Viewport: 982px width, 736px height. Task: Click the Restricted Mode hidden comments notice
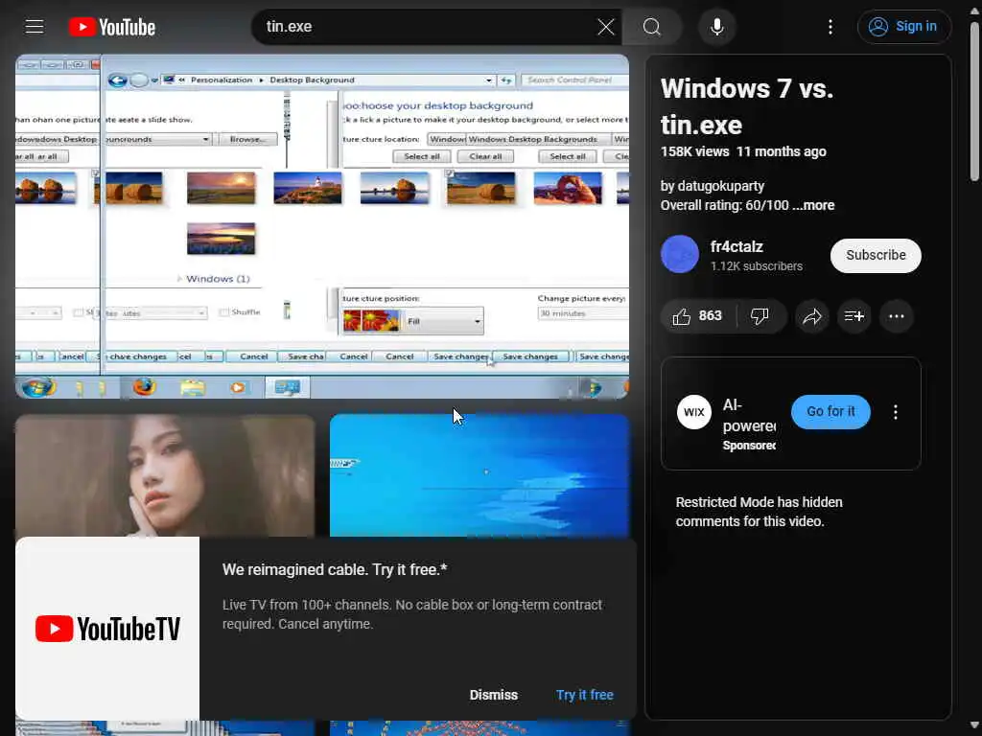(x=760, y=512)
